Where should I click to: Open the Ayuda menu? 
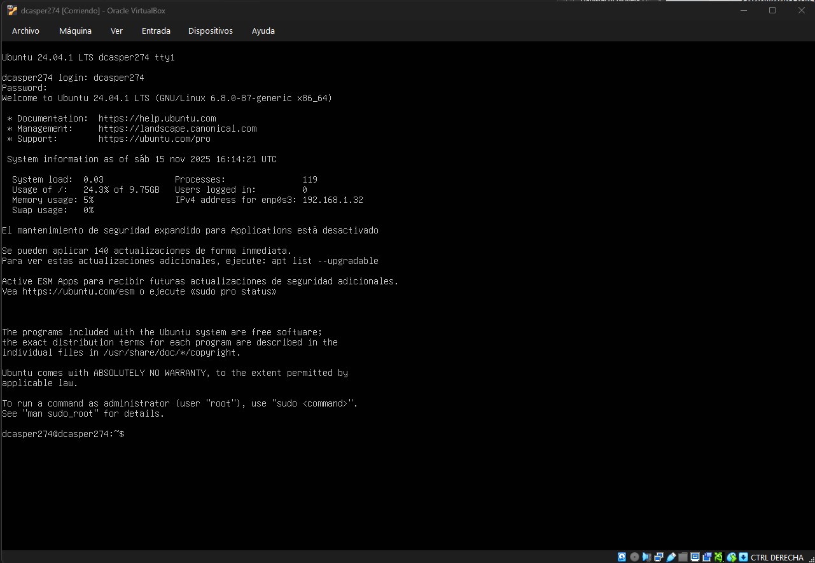click(x=263, y=31)
